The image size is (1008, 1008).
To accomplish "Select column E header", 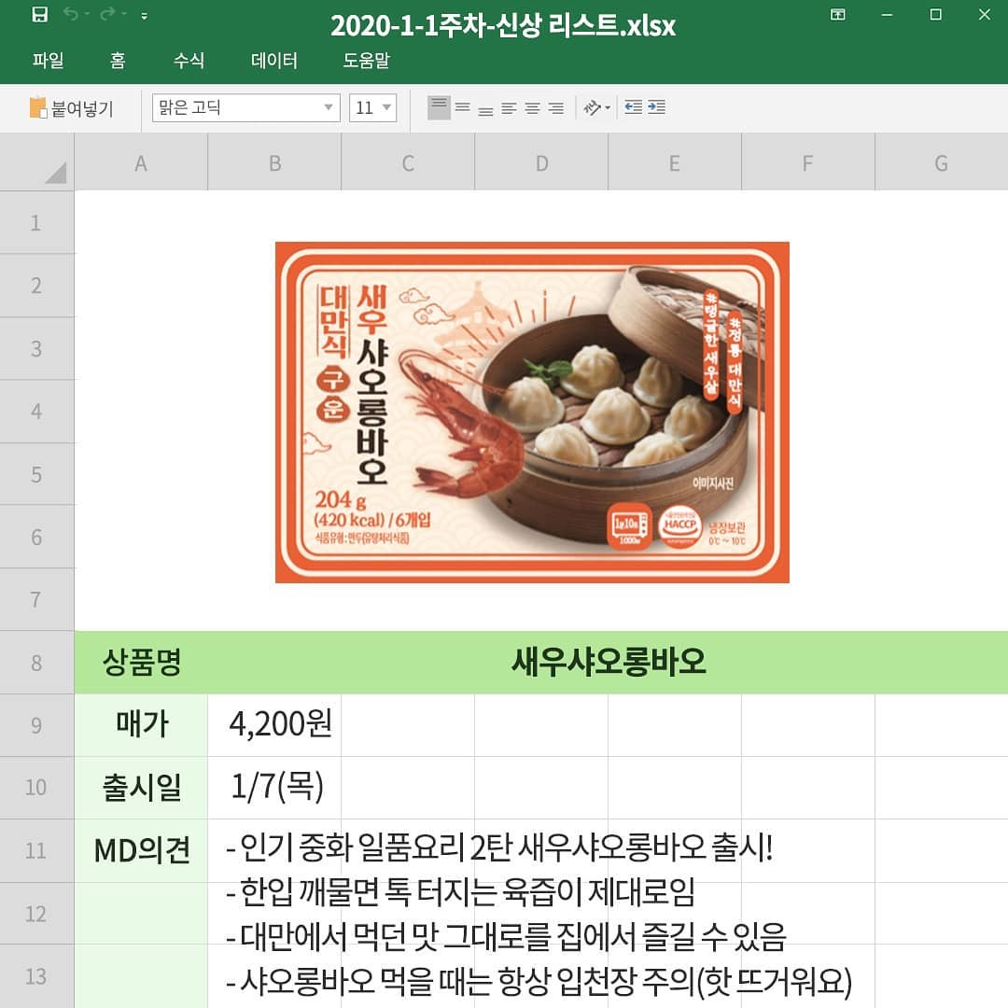I will coord(675,162).
